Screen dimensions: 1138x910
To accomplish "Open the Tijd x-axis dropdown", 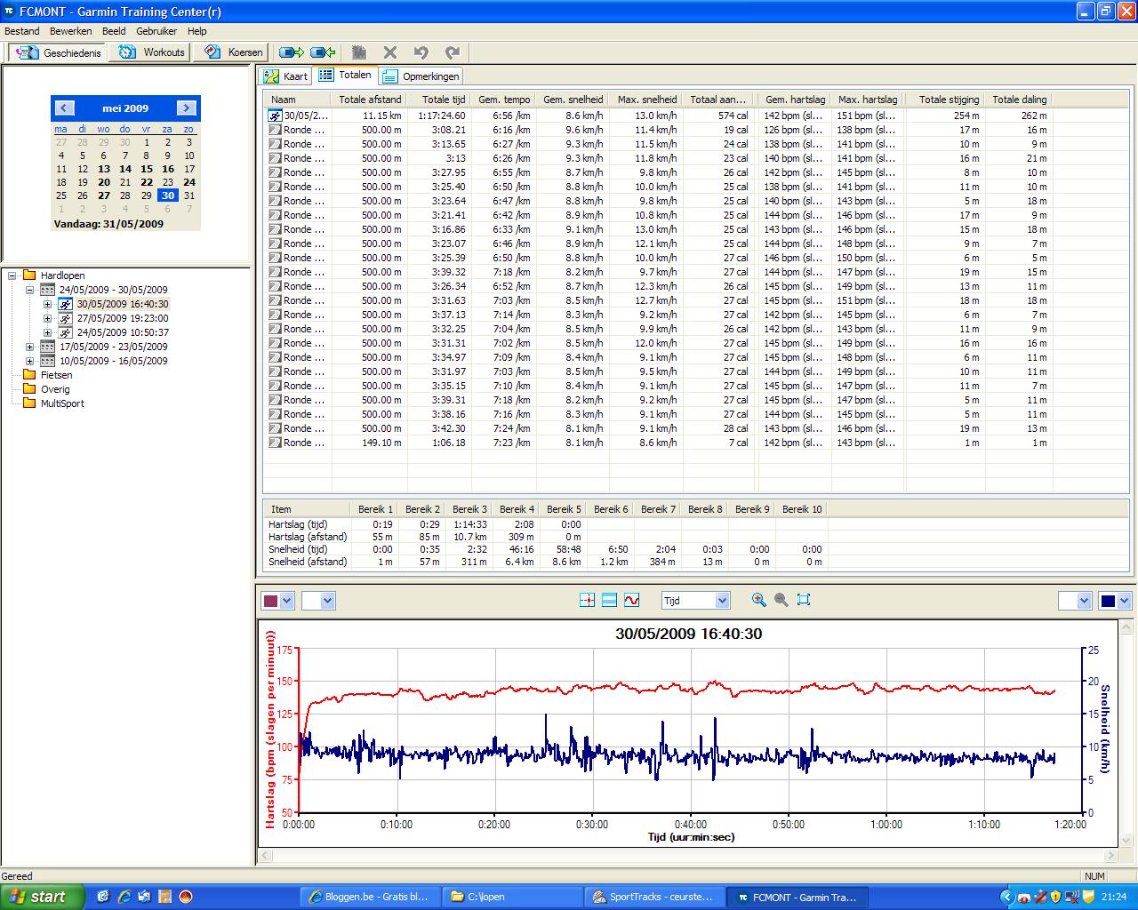I will 696,601.
